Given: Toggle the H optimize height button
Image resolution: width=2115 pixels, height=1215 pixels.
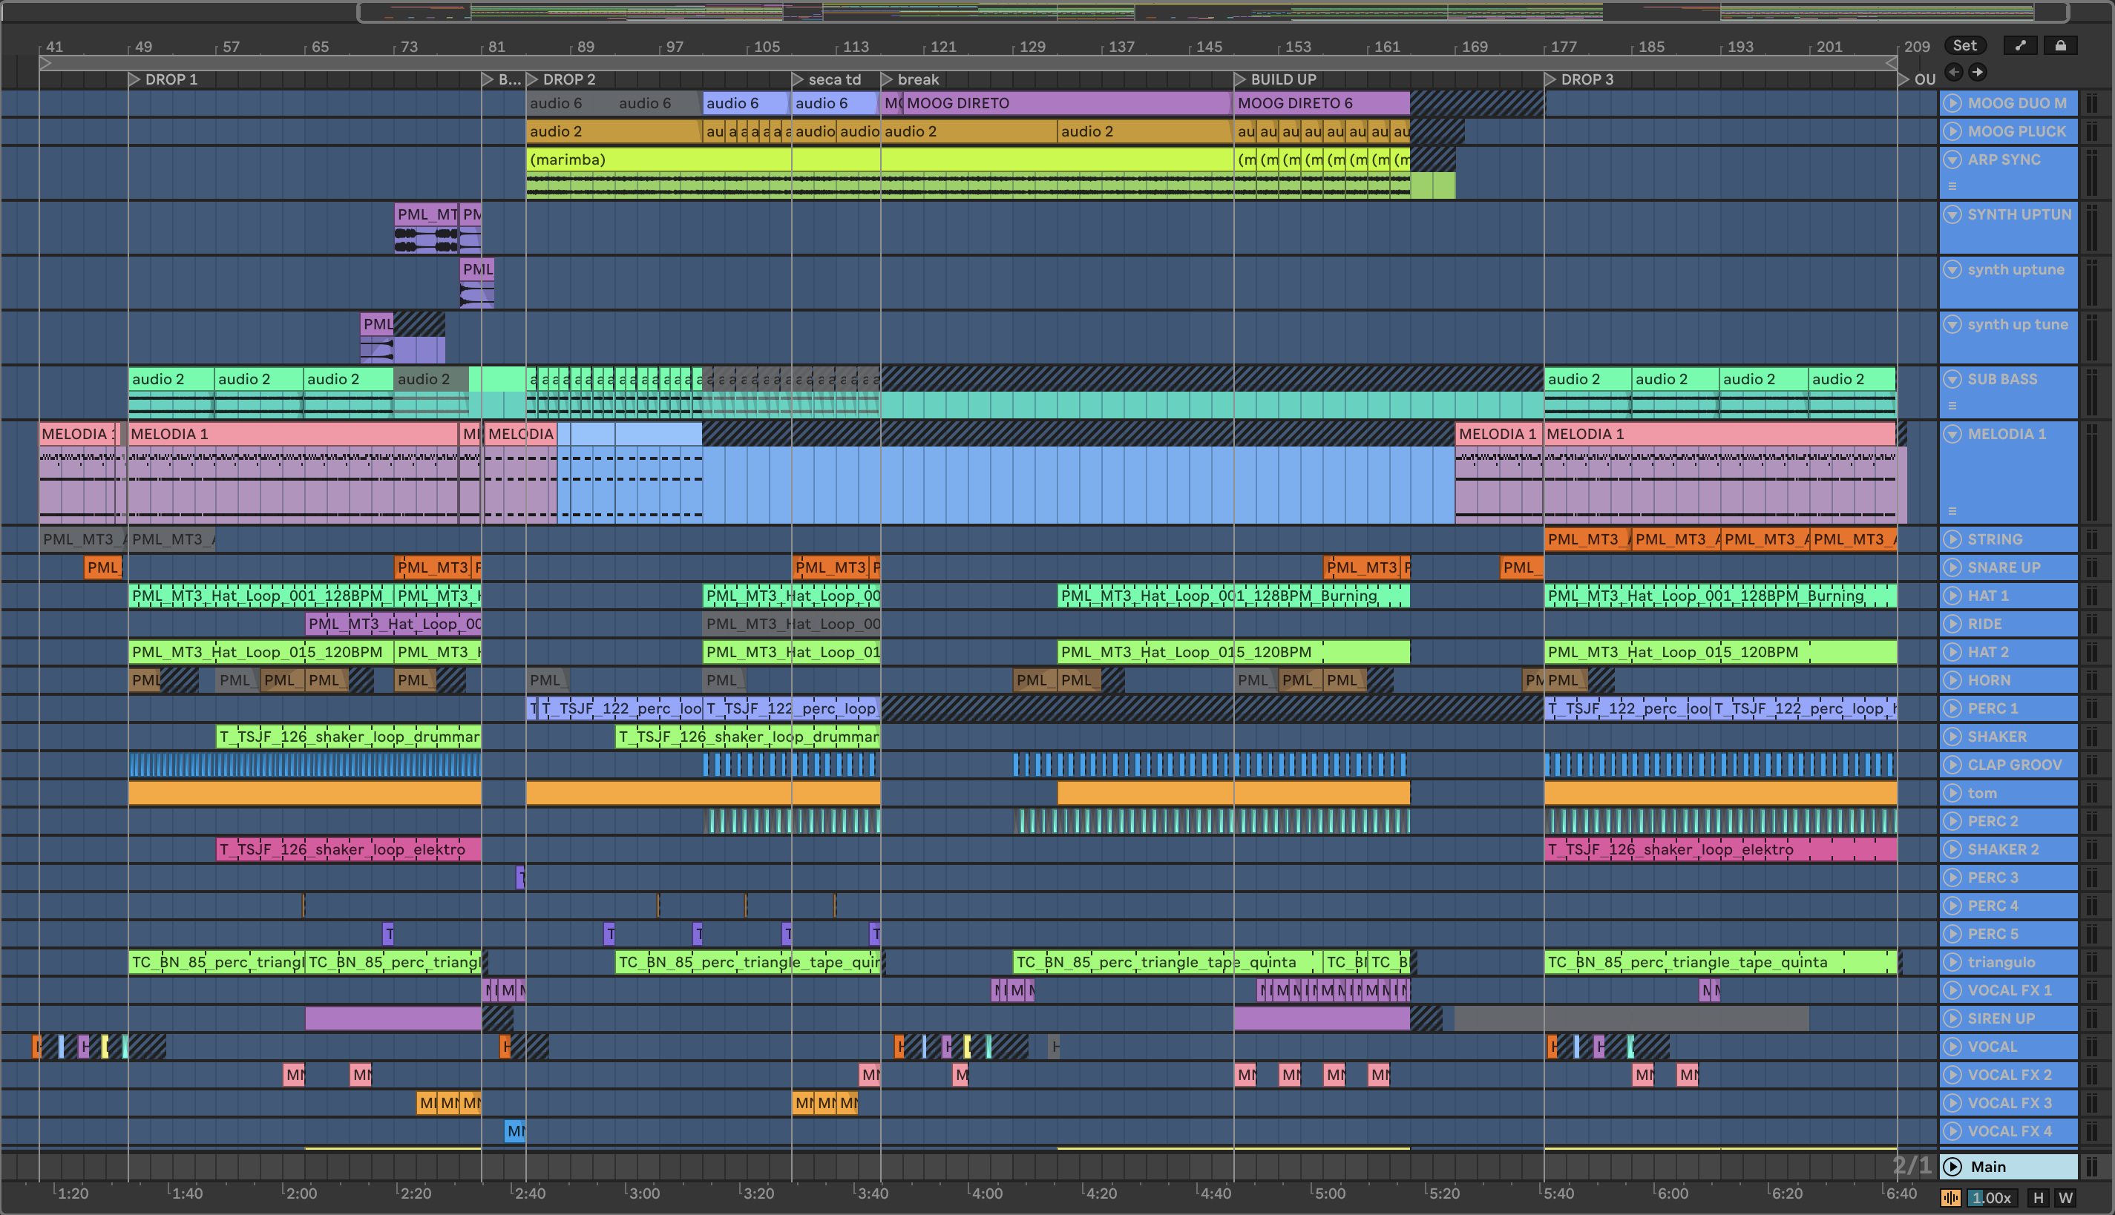Looking at the screenshot, I should [2039, 1197].
